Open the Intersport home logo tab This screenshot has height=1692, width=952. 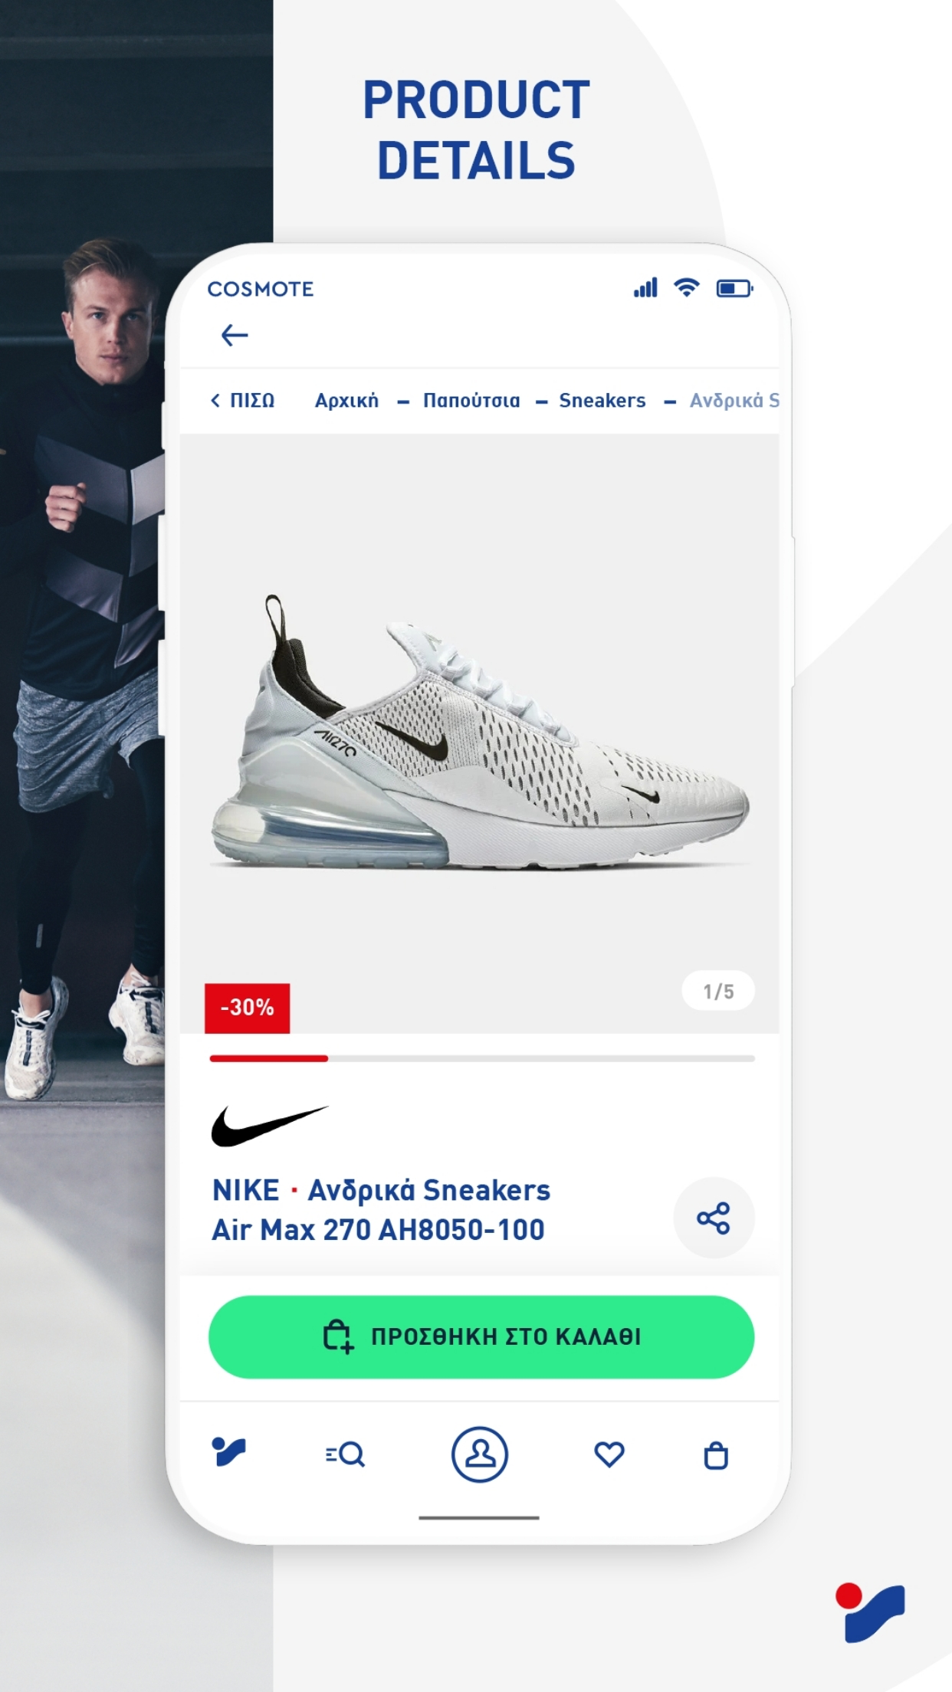(228, 1451)
